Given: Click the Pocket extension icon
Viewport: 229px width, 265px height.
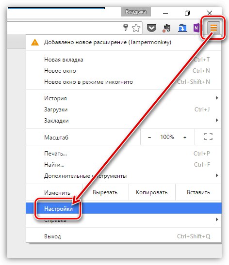Looking at the screenshot, I should click(x=151, y=28).
